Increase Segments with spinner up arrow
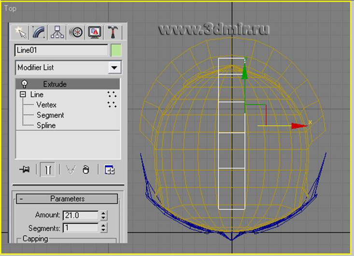This screenshot has width=354, height=256. 103,226
